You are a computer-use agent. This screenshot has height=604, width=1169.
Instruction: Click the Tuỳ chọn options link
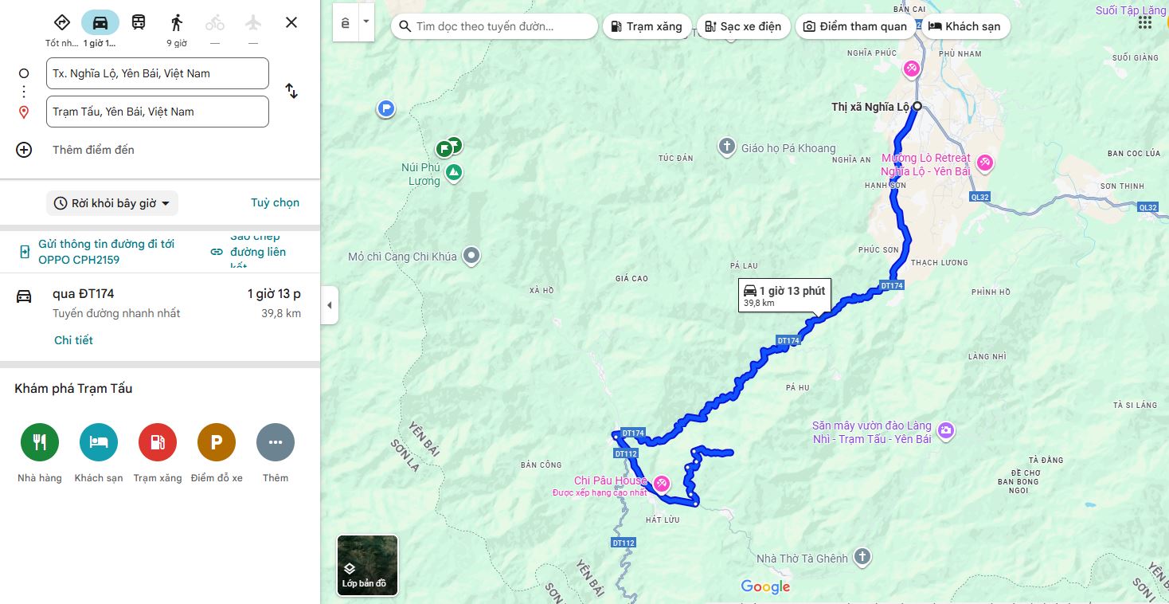276,202
